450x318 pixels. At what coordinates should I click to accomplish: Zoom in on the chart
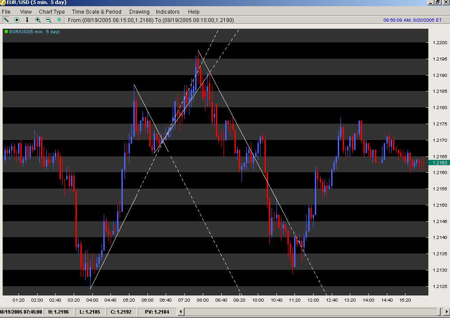point(38,20)
